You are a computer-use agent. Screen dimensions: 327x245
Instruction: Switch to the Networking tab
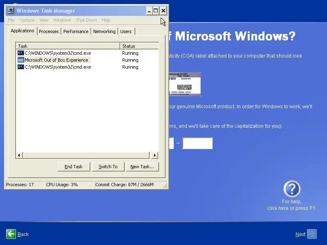coord(104,31)
